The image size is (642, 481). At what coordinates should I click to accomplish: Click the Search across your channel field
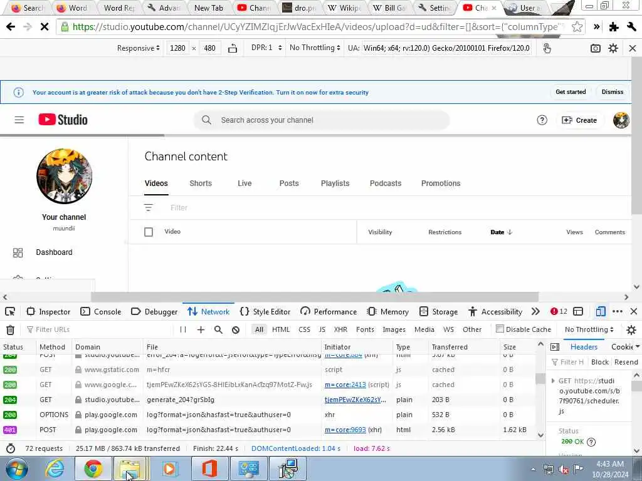(322, 120)
